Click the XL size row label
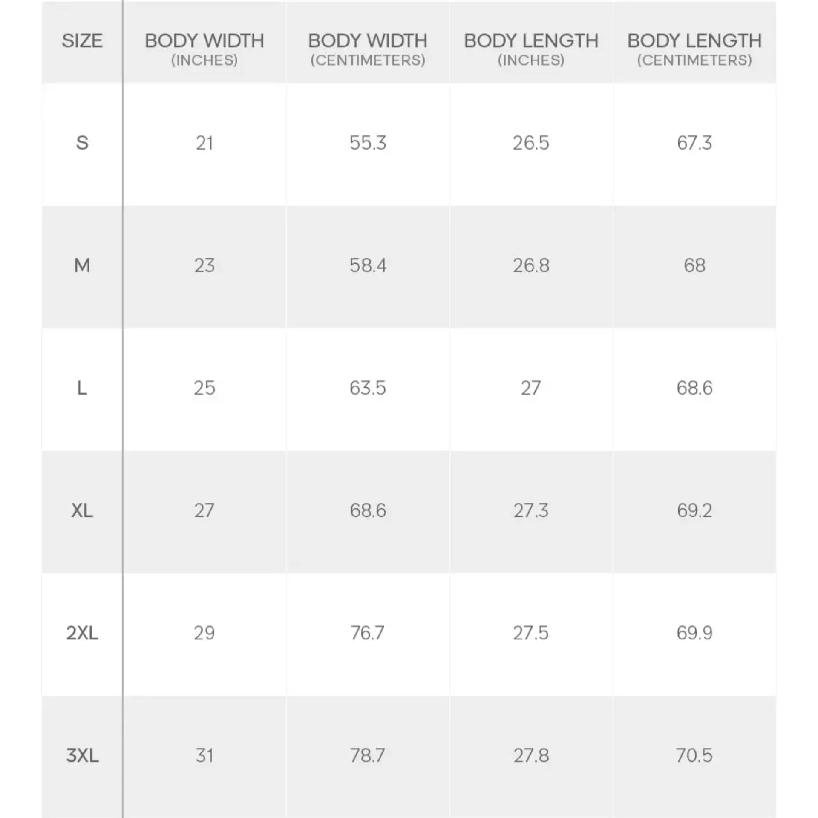818x818 pixels. [x=82, y=510]
